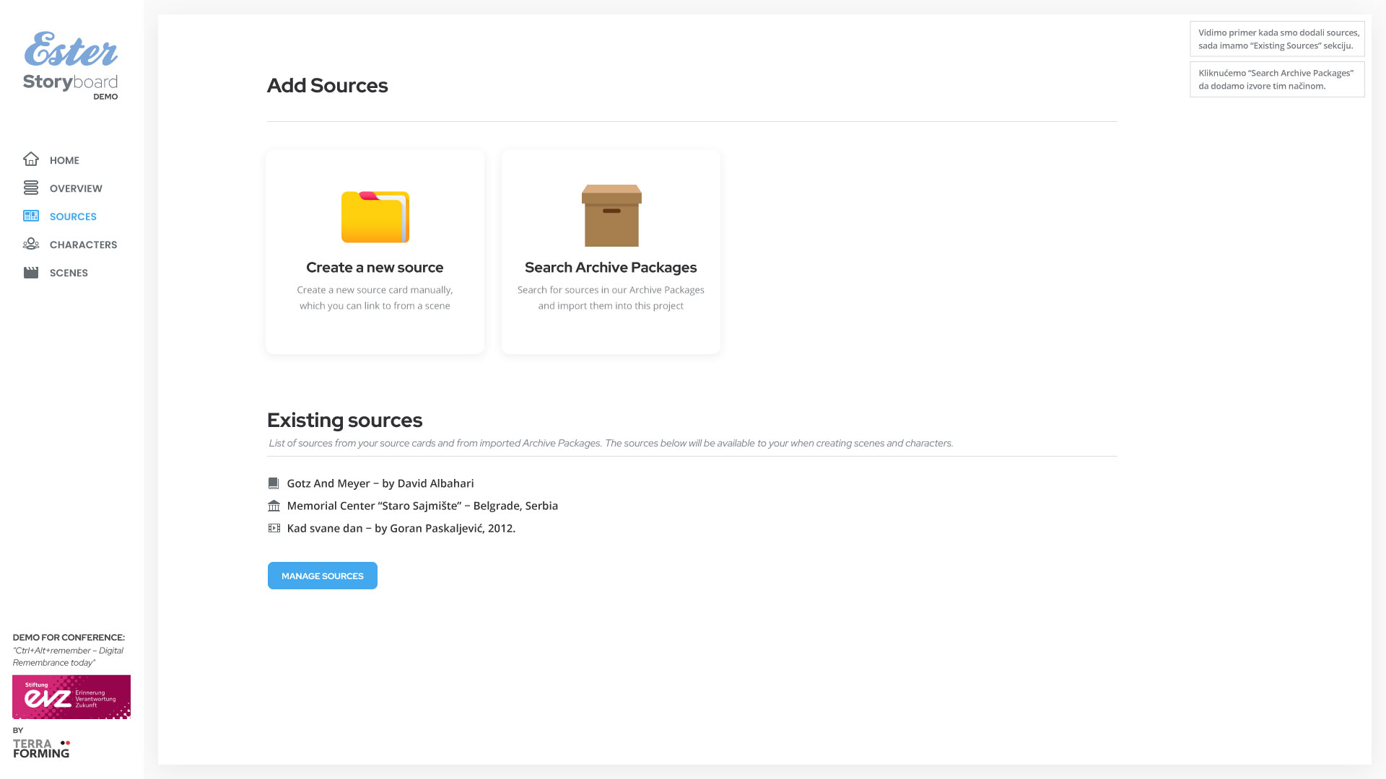Click the museum icon beside Memorial Center
1386x779 pixels.
click(x=274, y=506)
